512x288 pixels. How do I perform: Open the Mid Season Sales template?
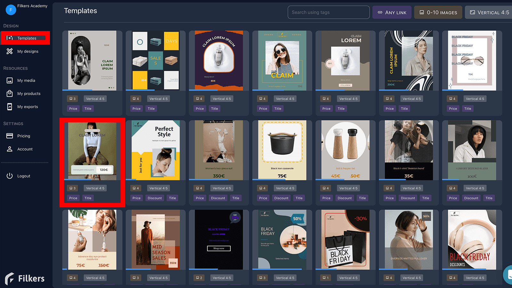[156, 239]
